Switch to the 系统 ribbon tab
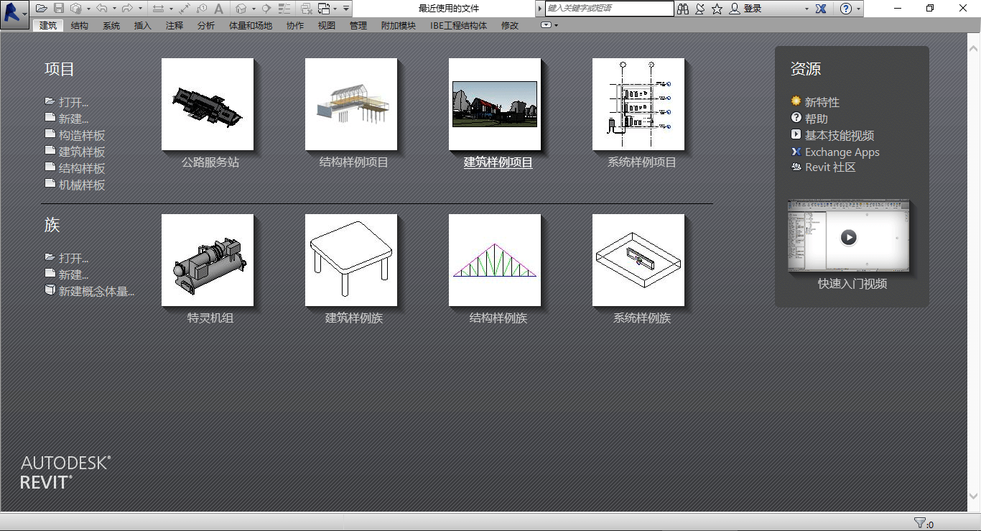 111,25
